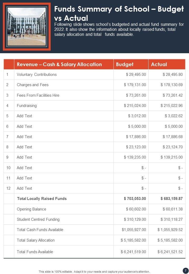The width and height of the screenshot is (189, 274).
Task: Select the Charges and Fees row label
Action: pos(33,85)
